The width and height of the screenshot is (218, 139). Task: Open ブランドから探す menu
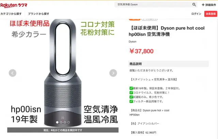click(38, 14)
